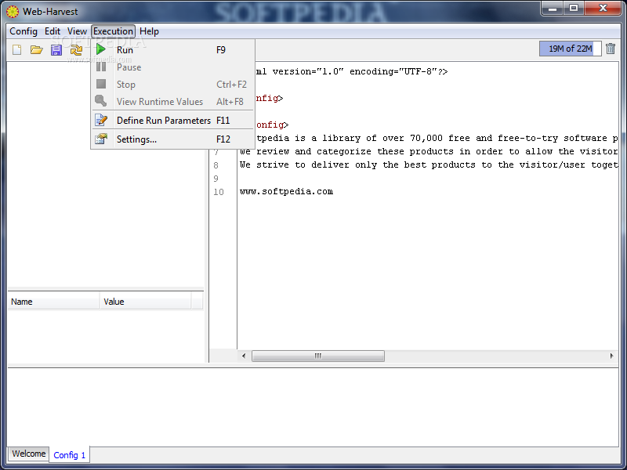Click the text line starting "We review and categorize"

point(429,151)
